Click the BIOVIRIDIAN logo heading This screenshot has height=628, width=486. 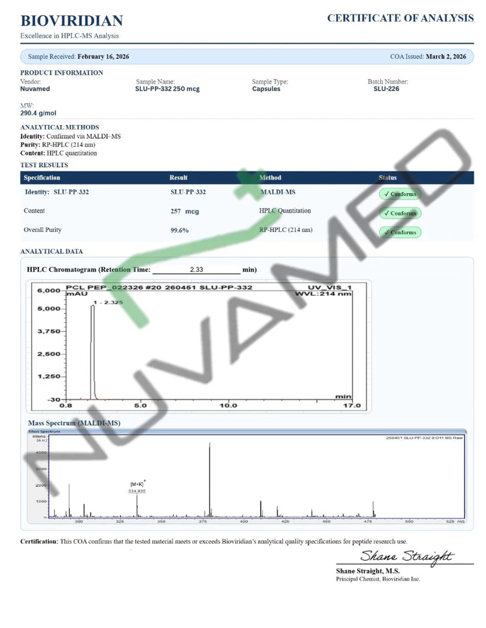tap(72, 21)
